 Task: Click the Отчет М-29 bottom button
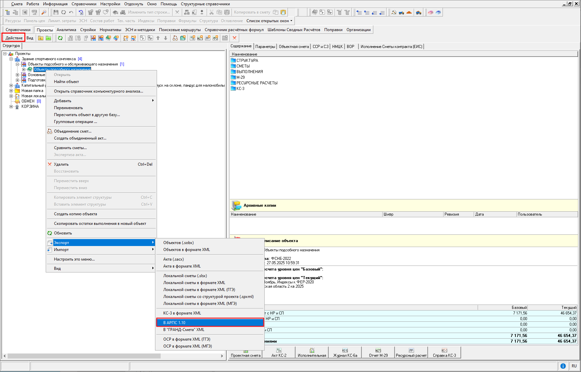pos(378,352)
